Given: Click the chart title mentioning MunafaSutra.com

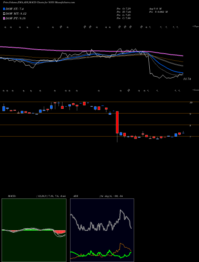Looking at the screenshot, I should 39,2.
